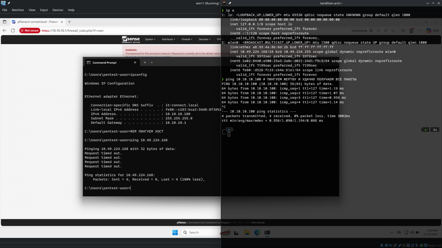Open a new browser tab
The width and height of the screenshot is (442, 248).
[x=69, y=22]
